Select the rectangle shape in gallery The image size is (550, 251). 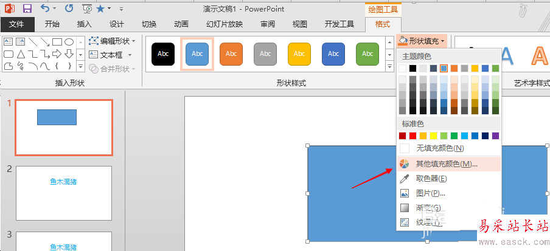click(x=57, y=42)
